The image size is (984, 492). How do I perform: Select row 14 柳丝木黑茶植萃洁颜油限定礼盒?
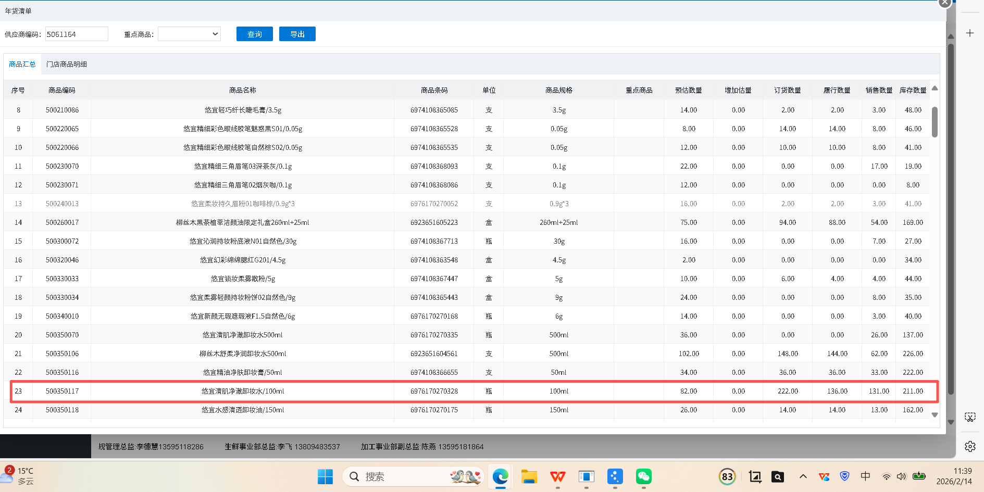click(242, 222)
